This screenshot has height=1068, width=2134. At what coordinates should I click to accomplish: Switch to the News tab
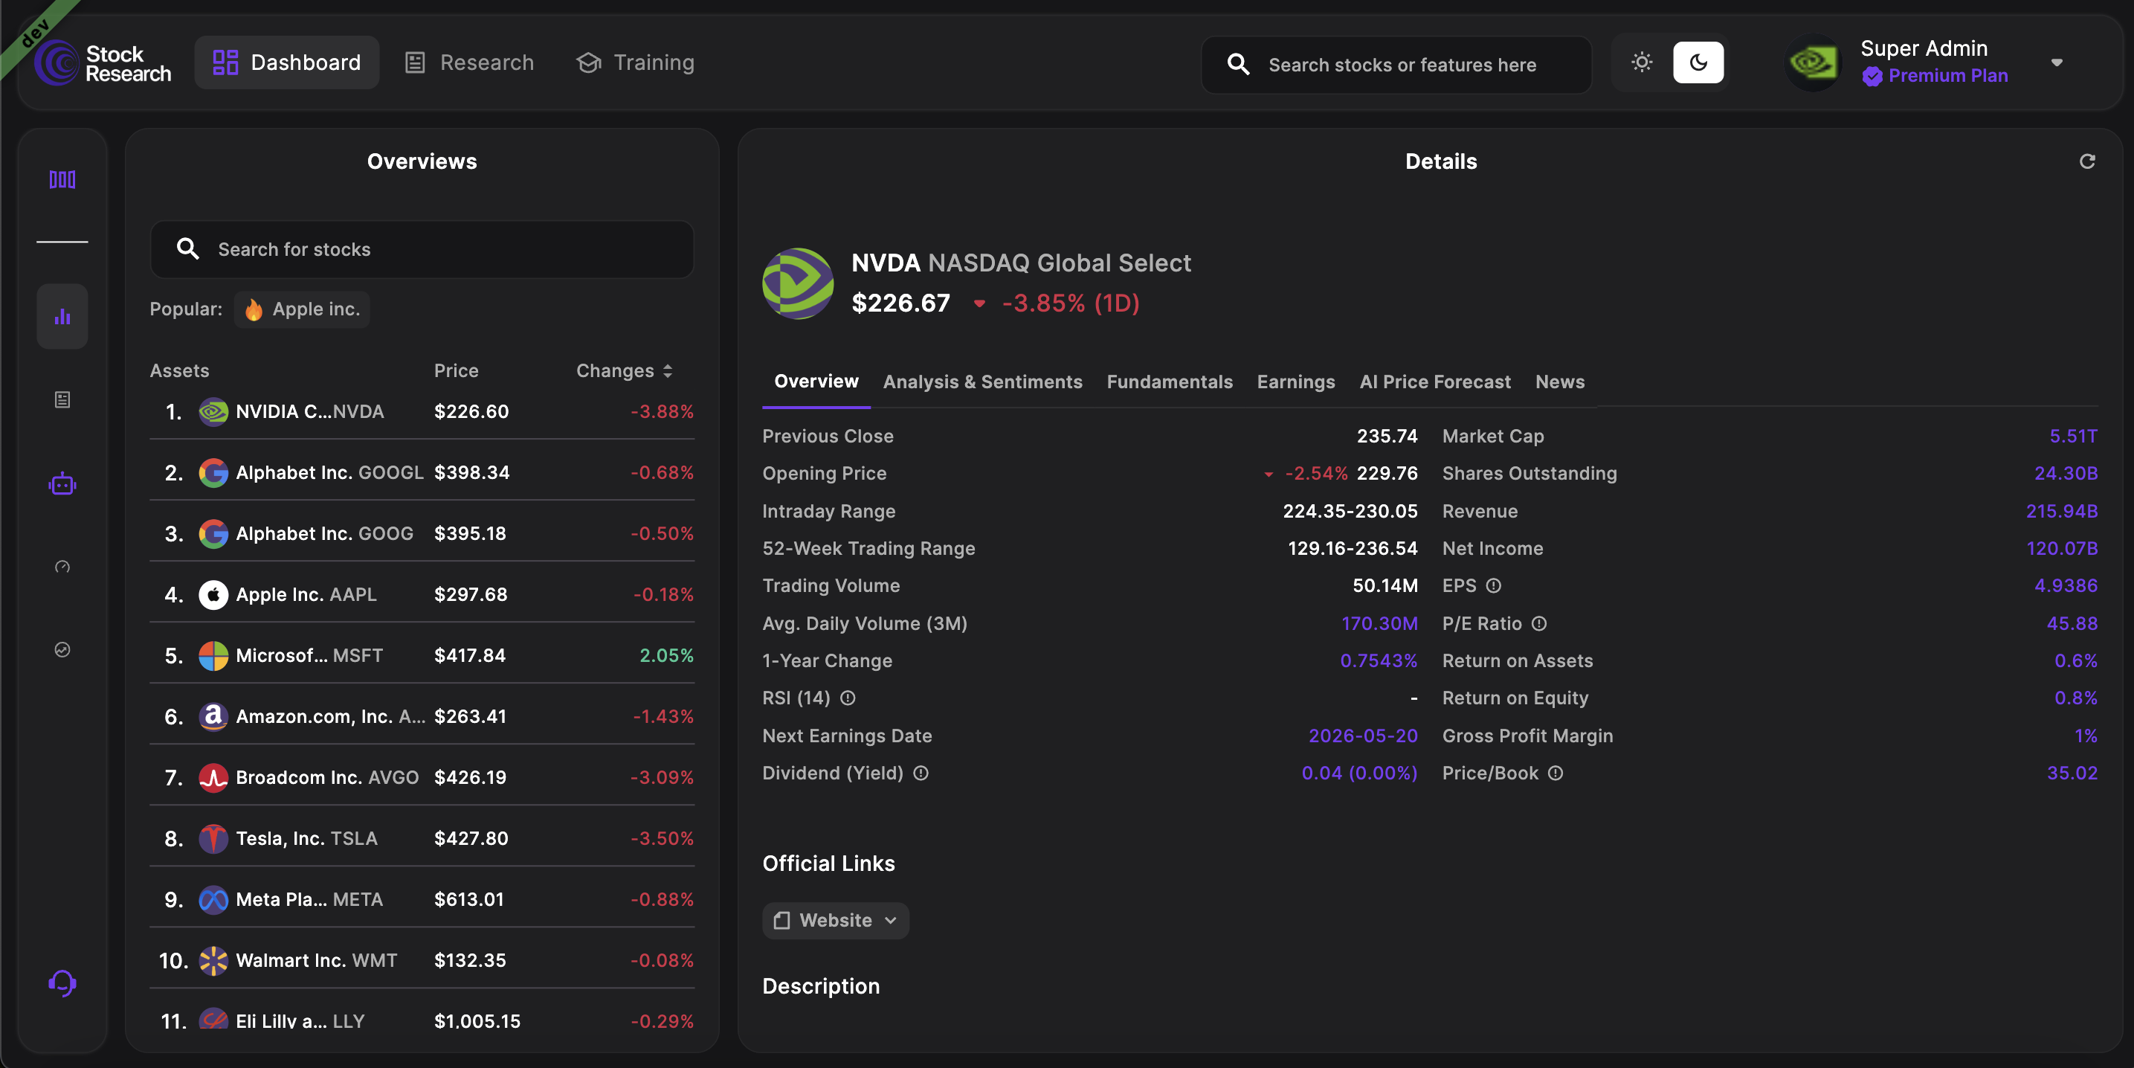(1559, 382)
